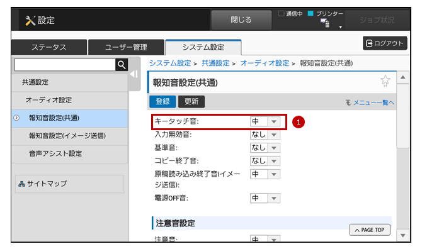422x249 pixels.
Task: Click the ログアウト button
Action: click(x=385, y=43)
